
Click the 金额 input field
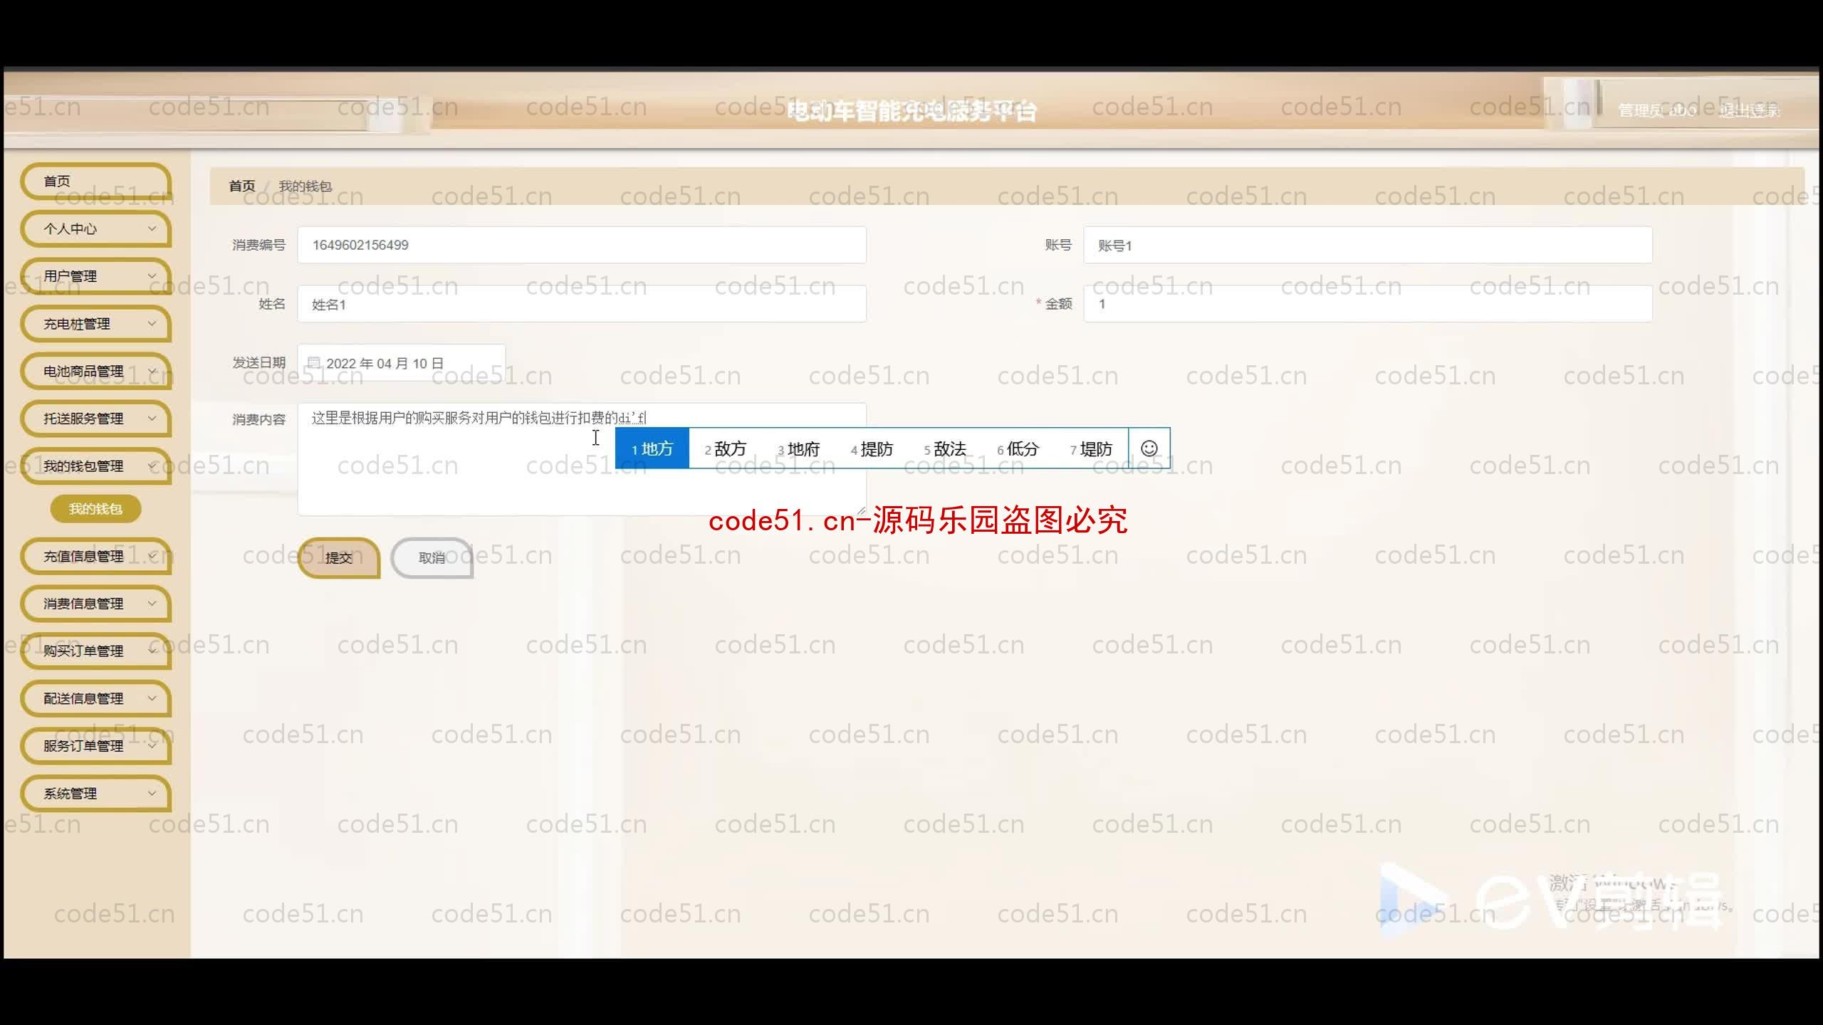click(x=1367, y=304)
